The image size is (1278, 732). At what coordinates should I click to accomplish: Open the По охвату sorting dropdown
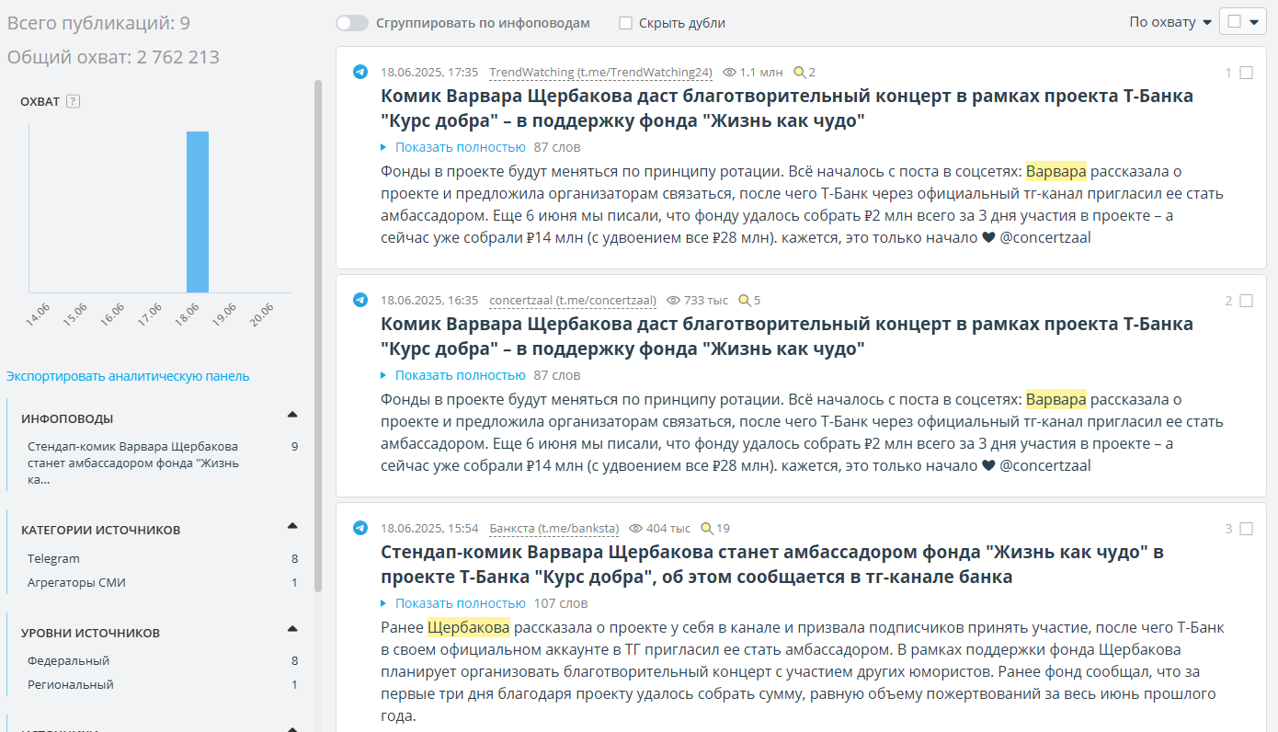coord(1170,22)
